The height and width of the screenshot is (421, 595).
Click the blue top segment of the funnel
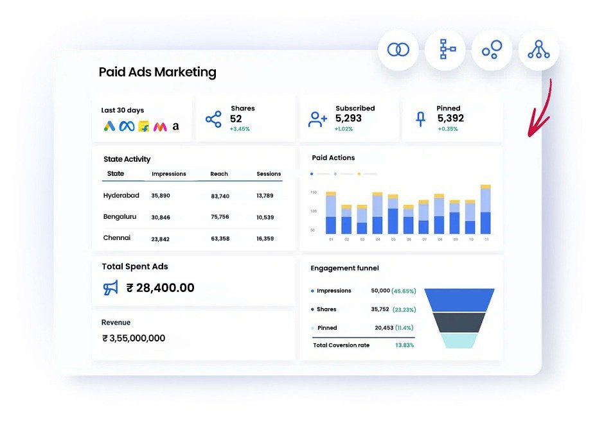[x=459, y=299]
